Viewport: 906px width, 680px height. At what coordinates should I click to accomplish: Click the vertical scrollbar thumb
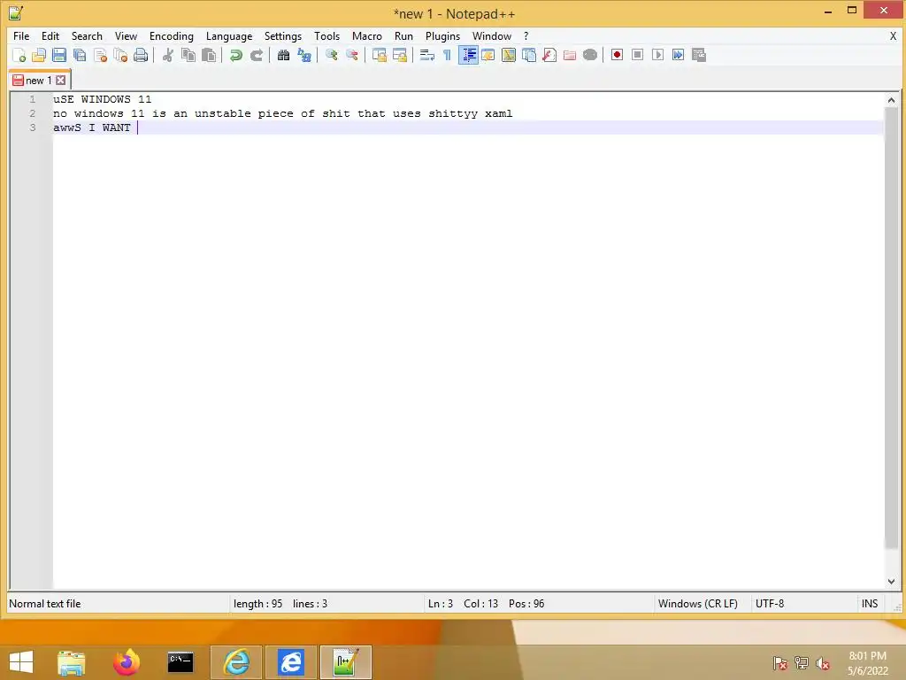pos(891,328)
